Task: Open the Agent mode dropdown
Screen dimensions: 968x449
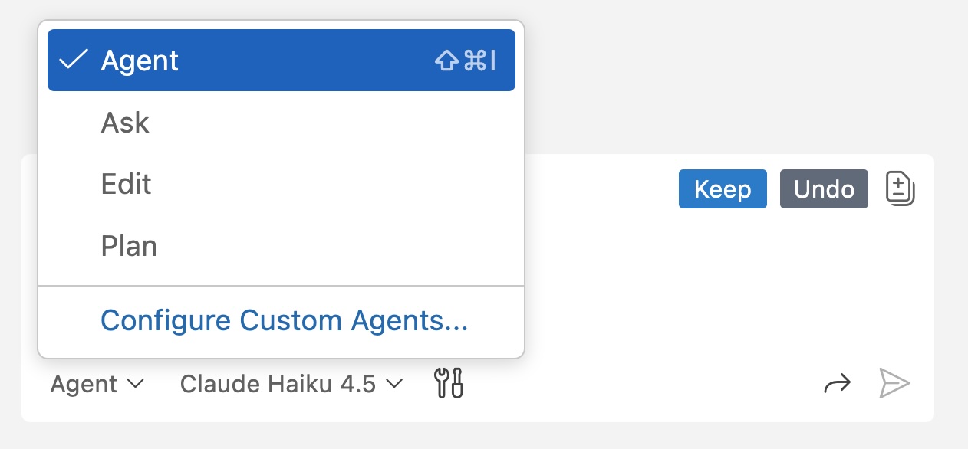Action: pyautogui.click(x=96, y=384)
